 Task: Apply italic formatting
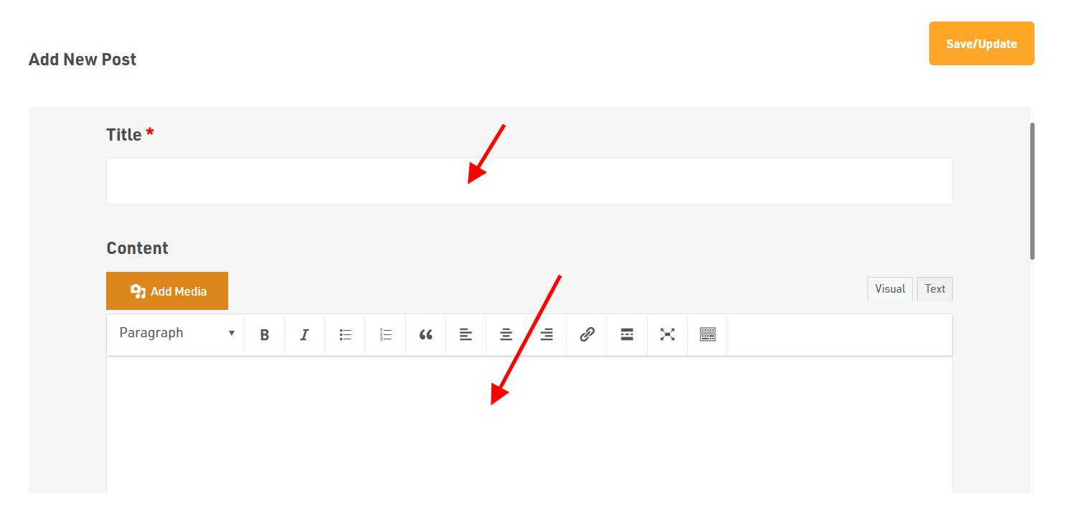[x=305, y=334]
